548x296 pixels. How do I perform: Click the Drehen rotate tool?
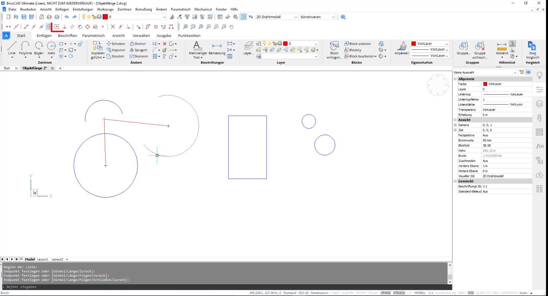(138, 44)
